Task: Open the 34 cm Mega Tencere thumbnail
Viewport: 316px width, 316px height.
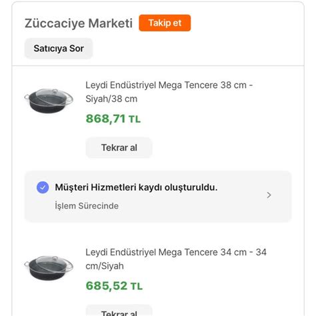Action: coord(49,267)
